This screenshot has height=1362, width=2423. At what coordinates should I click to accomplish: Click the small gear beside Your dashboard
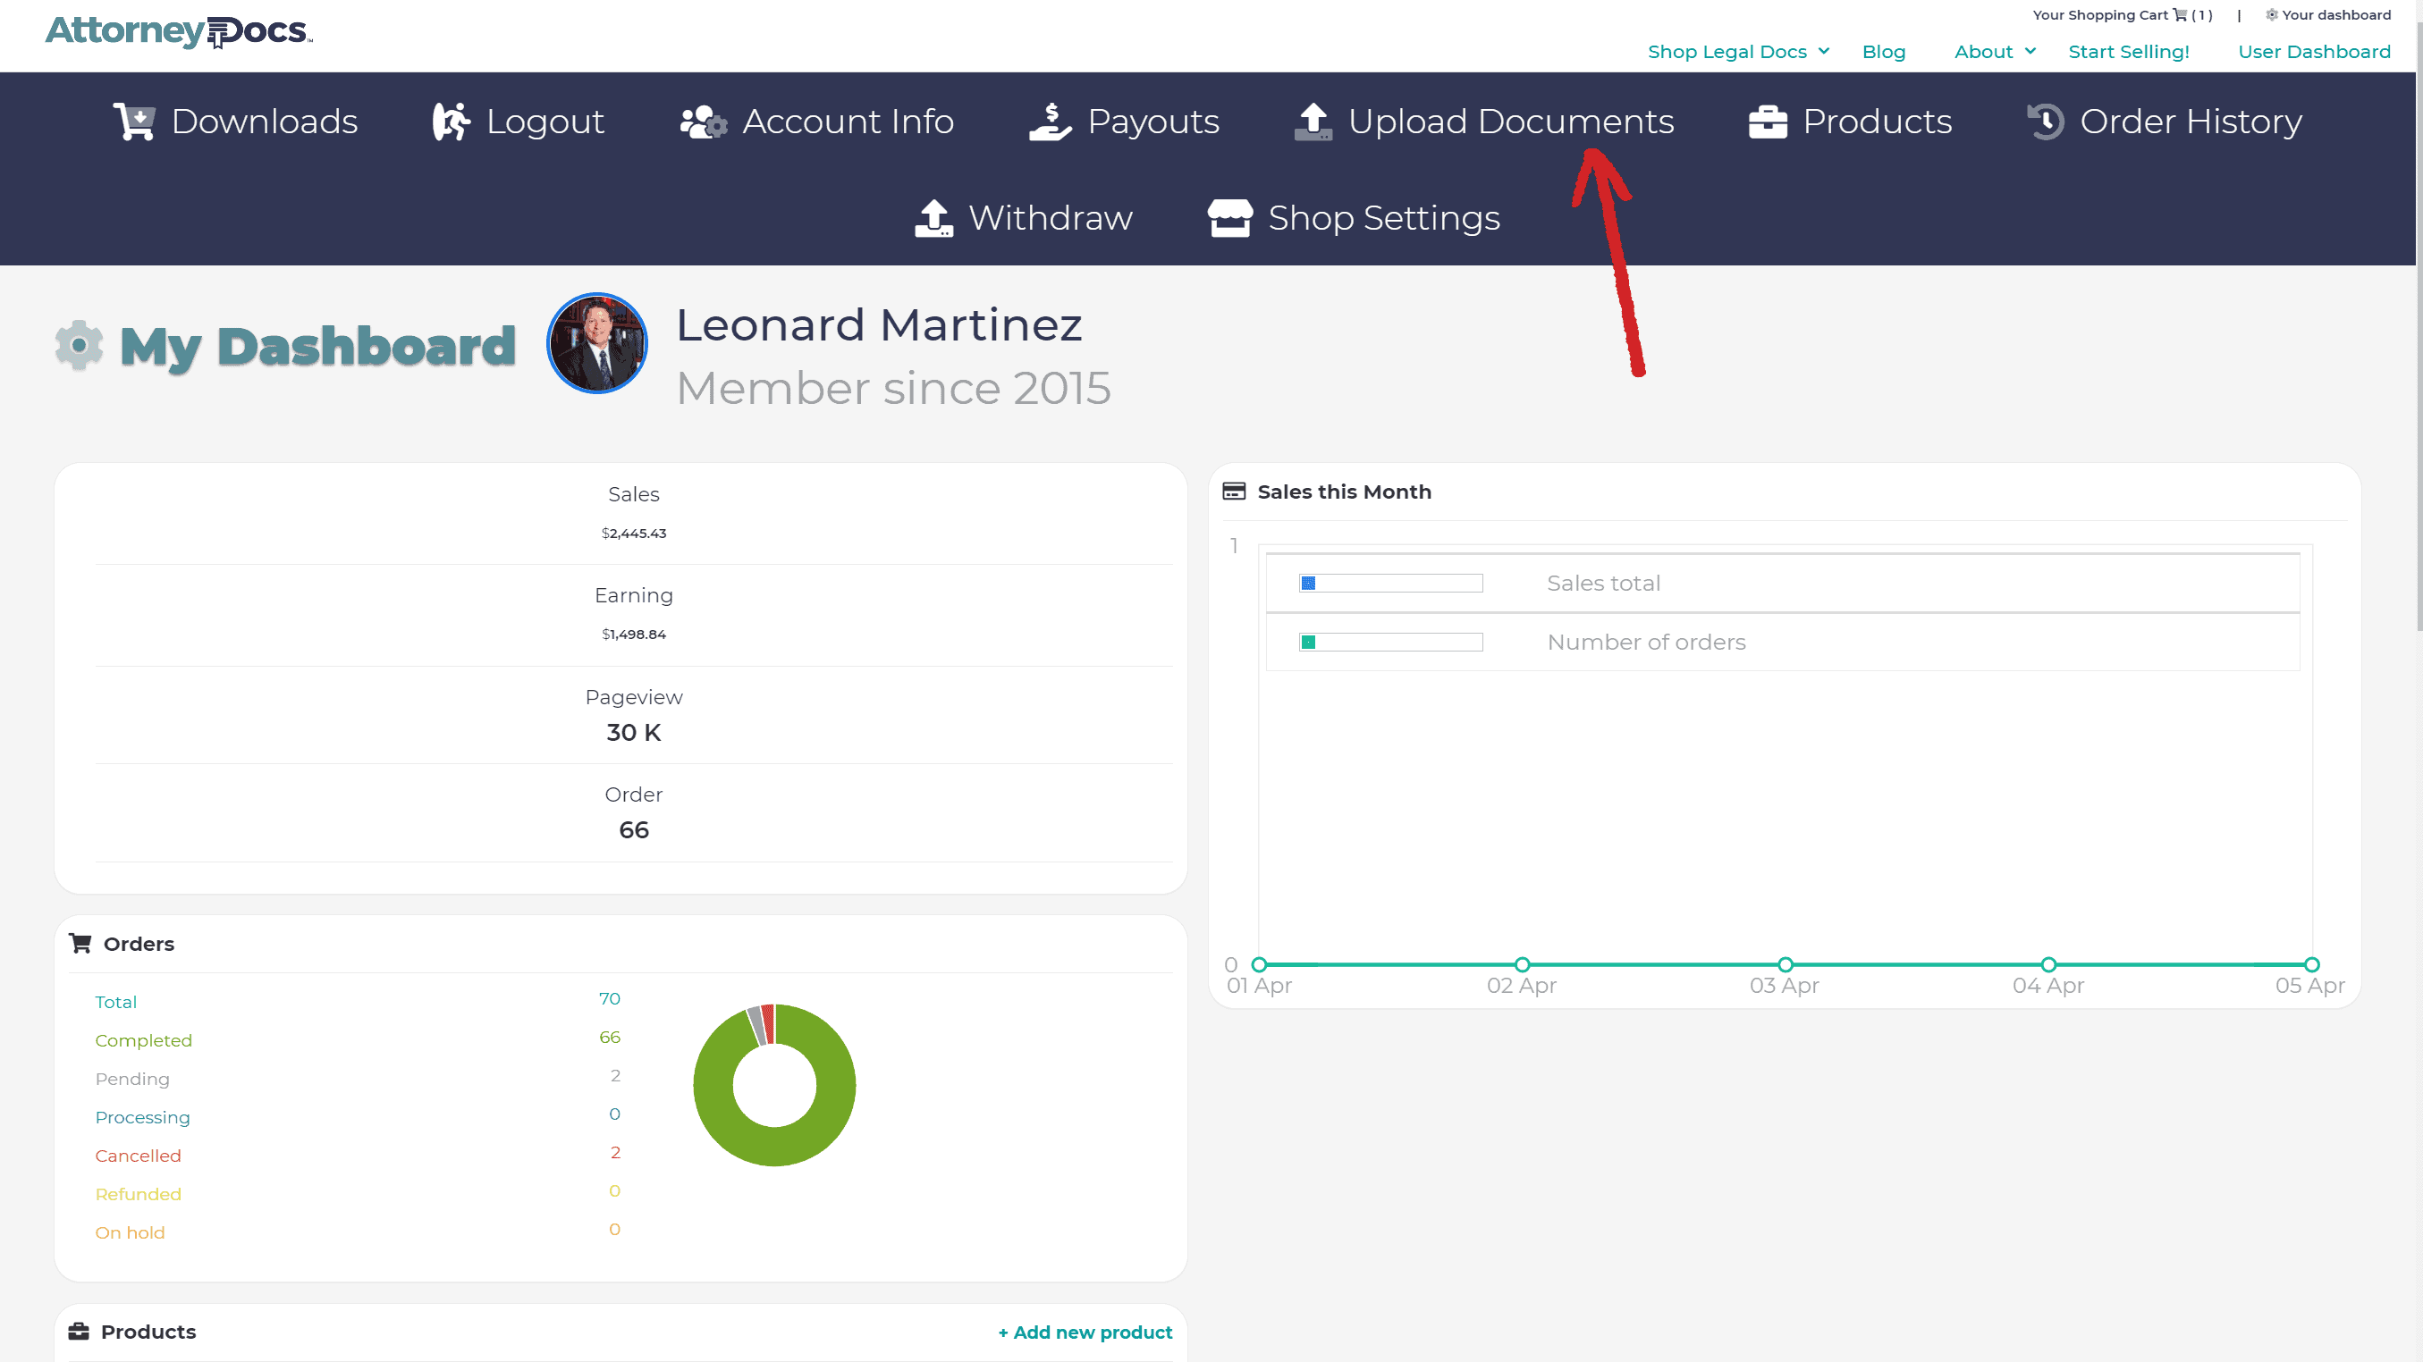click(2272, 15)
